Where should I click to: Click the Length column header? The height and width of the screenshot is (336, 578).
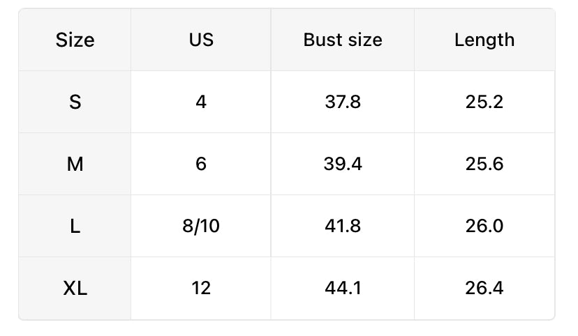tap(484, 40)
